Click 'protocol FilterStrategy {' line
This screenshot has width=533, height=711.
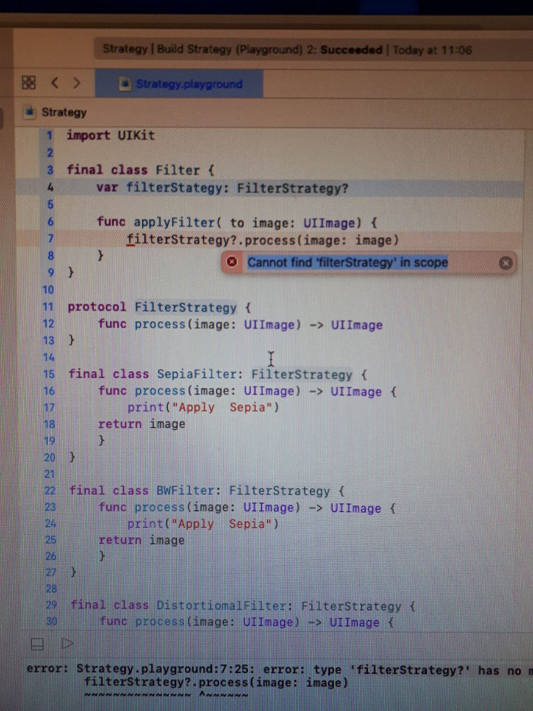pos(159,307)
